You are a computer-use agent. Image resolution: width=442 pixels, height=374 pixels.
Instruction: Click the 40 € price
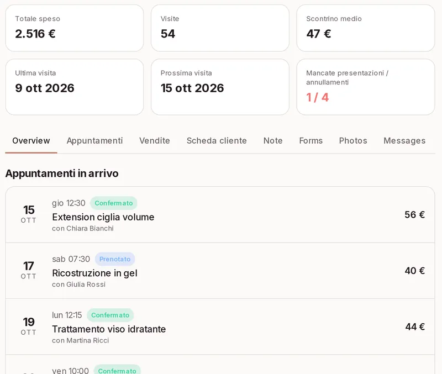[x=415, y=271]
